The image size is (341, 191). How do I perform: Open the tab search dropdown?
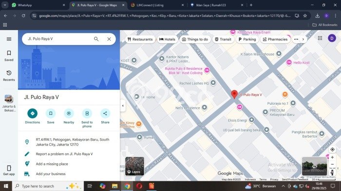pyautogui.click(x=5, y=5)
